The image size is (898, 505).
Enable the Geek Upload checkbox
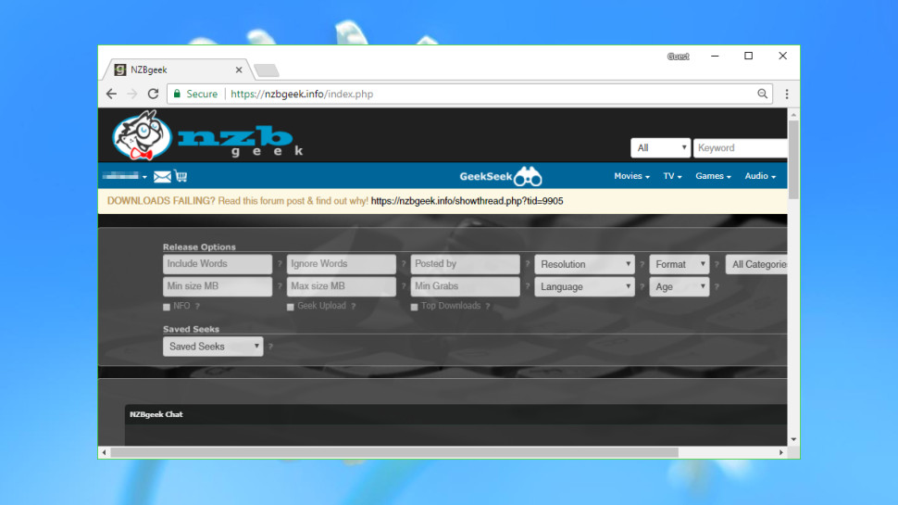291,307
